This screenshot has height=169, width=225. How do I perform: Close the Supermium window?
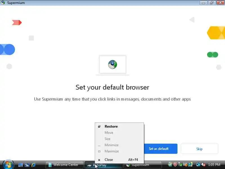click(220, 3)
